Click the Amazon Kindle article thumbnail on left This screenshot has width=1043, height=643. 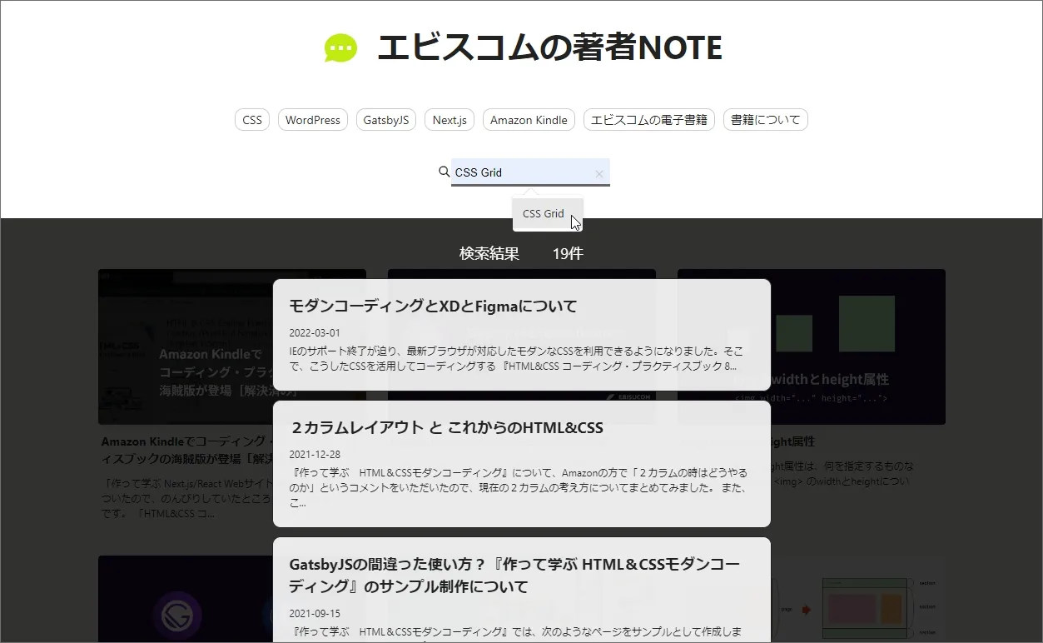[183, 350]
